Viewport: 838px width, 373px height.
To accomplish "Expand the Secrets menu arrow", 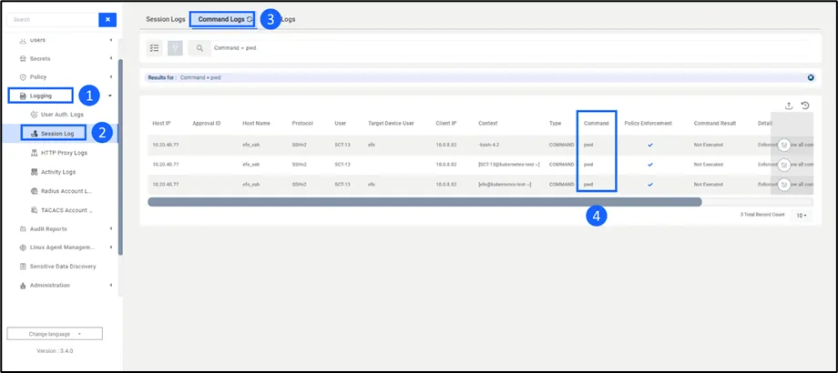I will coord(111,59).
